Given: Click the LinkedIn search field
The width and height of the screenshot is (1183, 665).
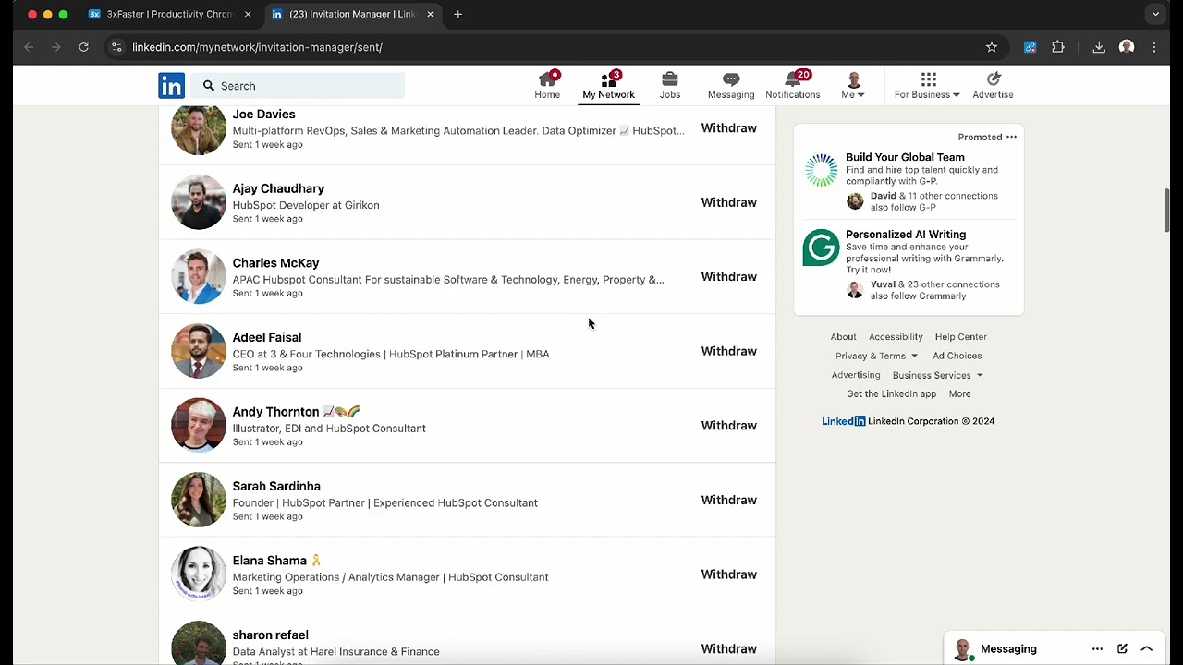Looking at the screenshot, I should 299,86.
